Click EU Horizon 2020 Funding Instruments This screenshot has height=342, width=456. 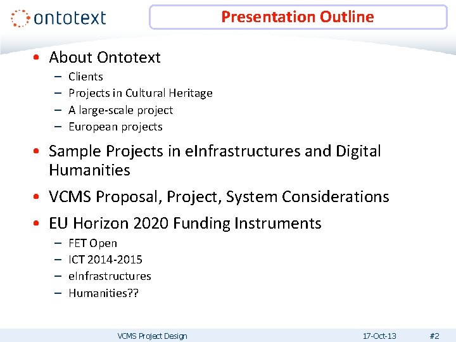coord(185,224)
